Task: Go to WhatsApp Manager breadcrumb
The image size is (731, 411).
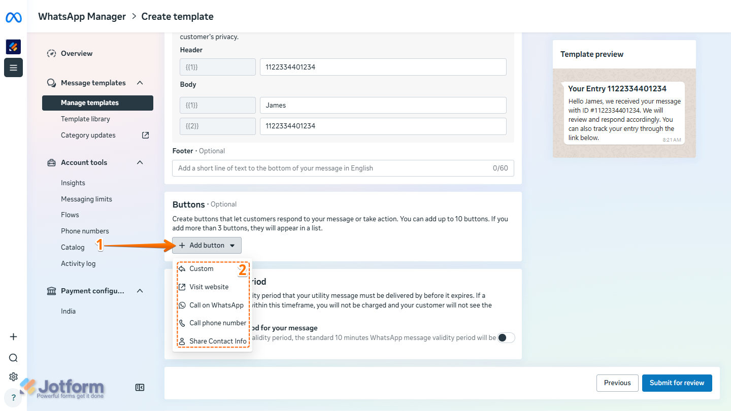Action: pos(82,16)
